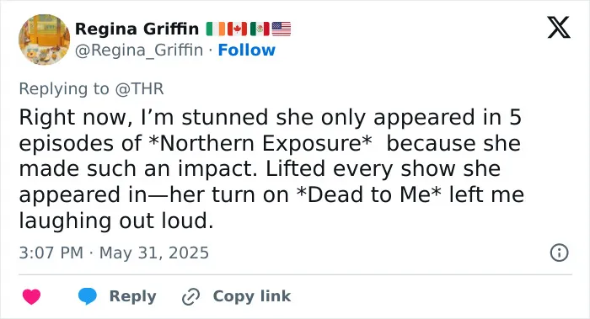Open the X logo in the corner
Image resolution: width=590 pixels, height=319 pixels.
[559, 27]
